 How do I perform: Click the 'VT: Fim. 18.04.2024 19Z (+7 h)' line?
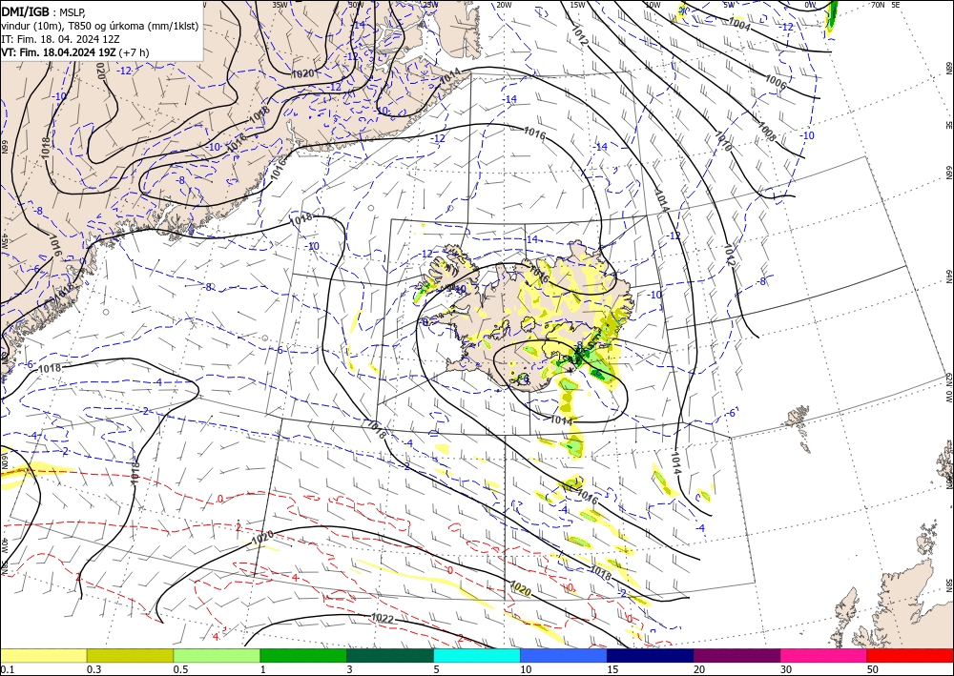click(x=74, y=52)
